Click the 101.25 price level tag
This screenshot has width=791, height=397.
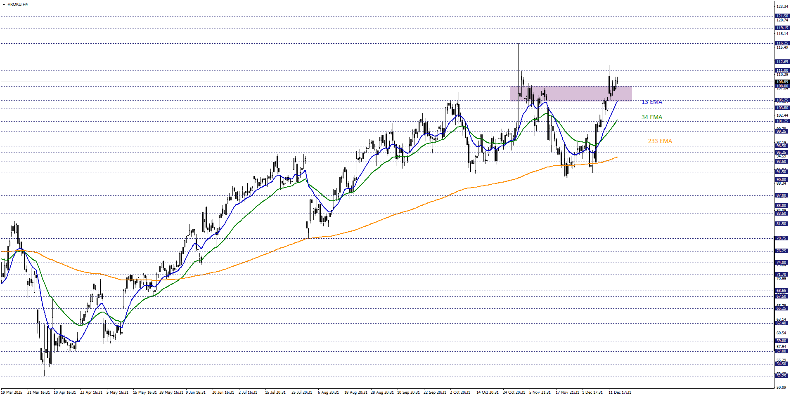782,121
